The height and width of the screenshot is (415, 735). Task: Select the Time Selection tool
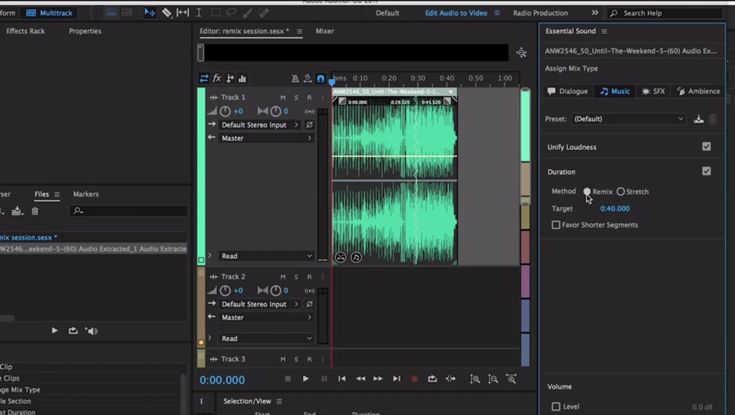click(198, 12)
